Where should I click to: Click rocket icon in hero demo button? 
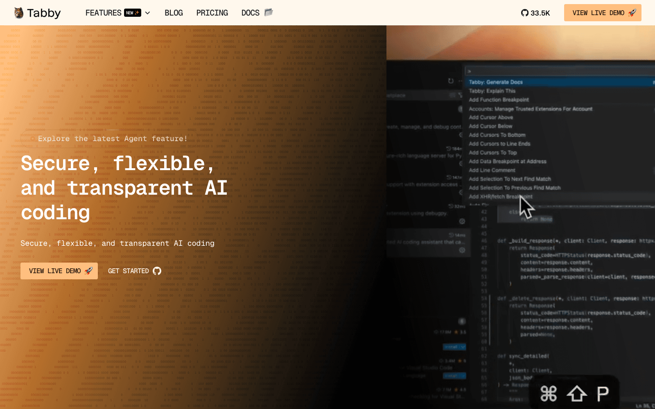[x=88, y=271]
